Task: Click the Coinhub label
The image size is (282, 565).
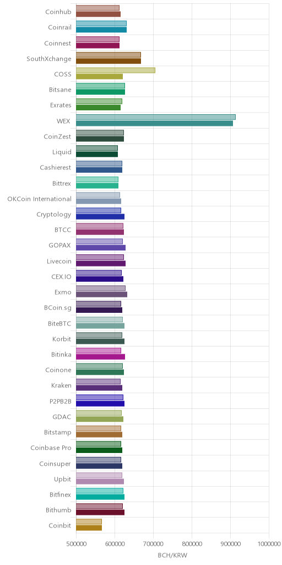Action: click(x=58, y=12)
